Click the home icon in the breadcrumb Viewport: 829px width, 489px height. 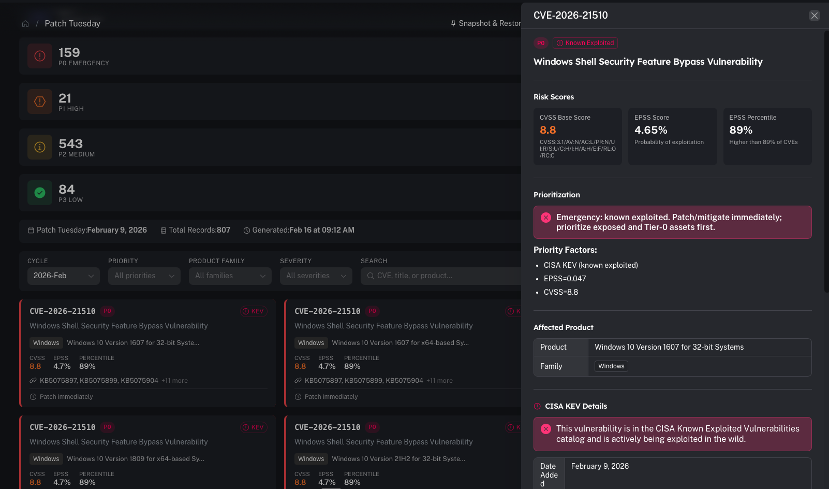pyautogui.click(x=25, y=23)
